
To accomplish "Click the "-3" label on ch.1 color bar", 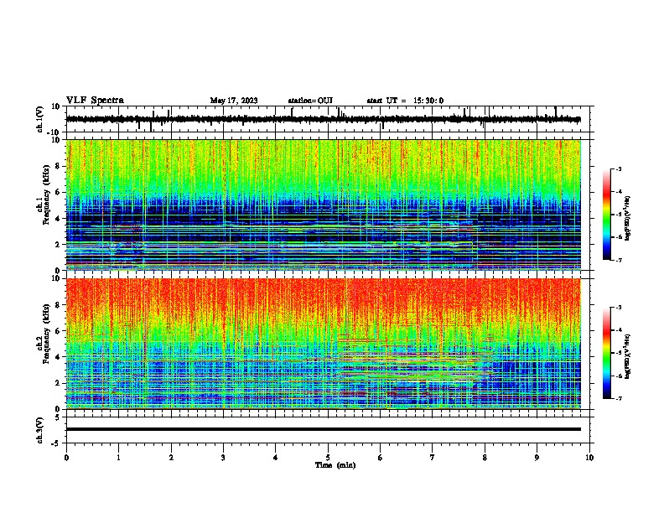I will [619, 168].
